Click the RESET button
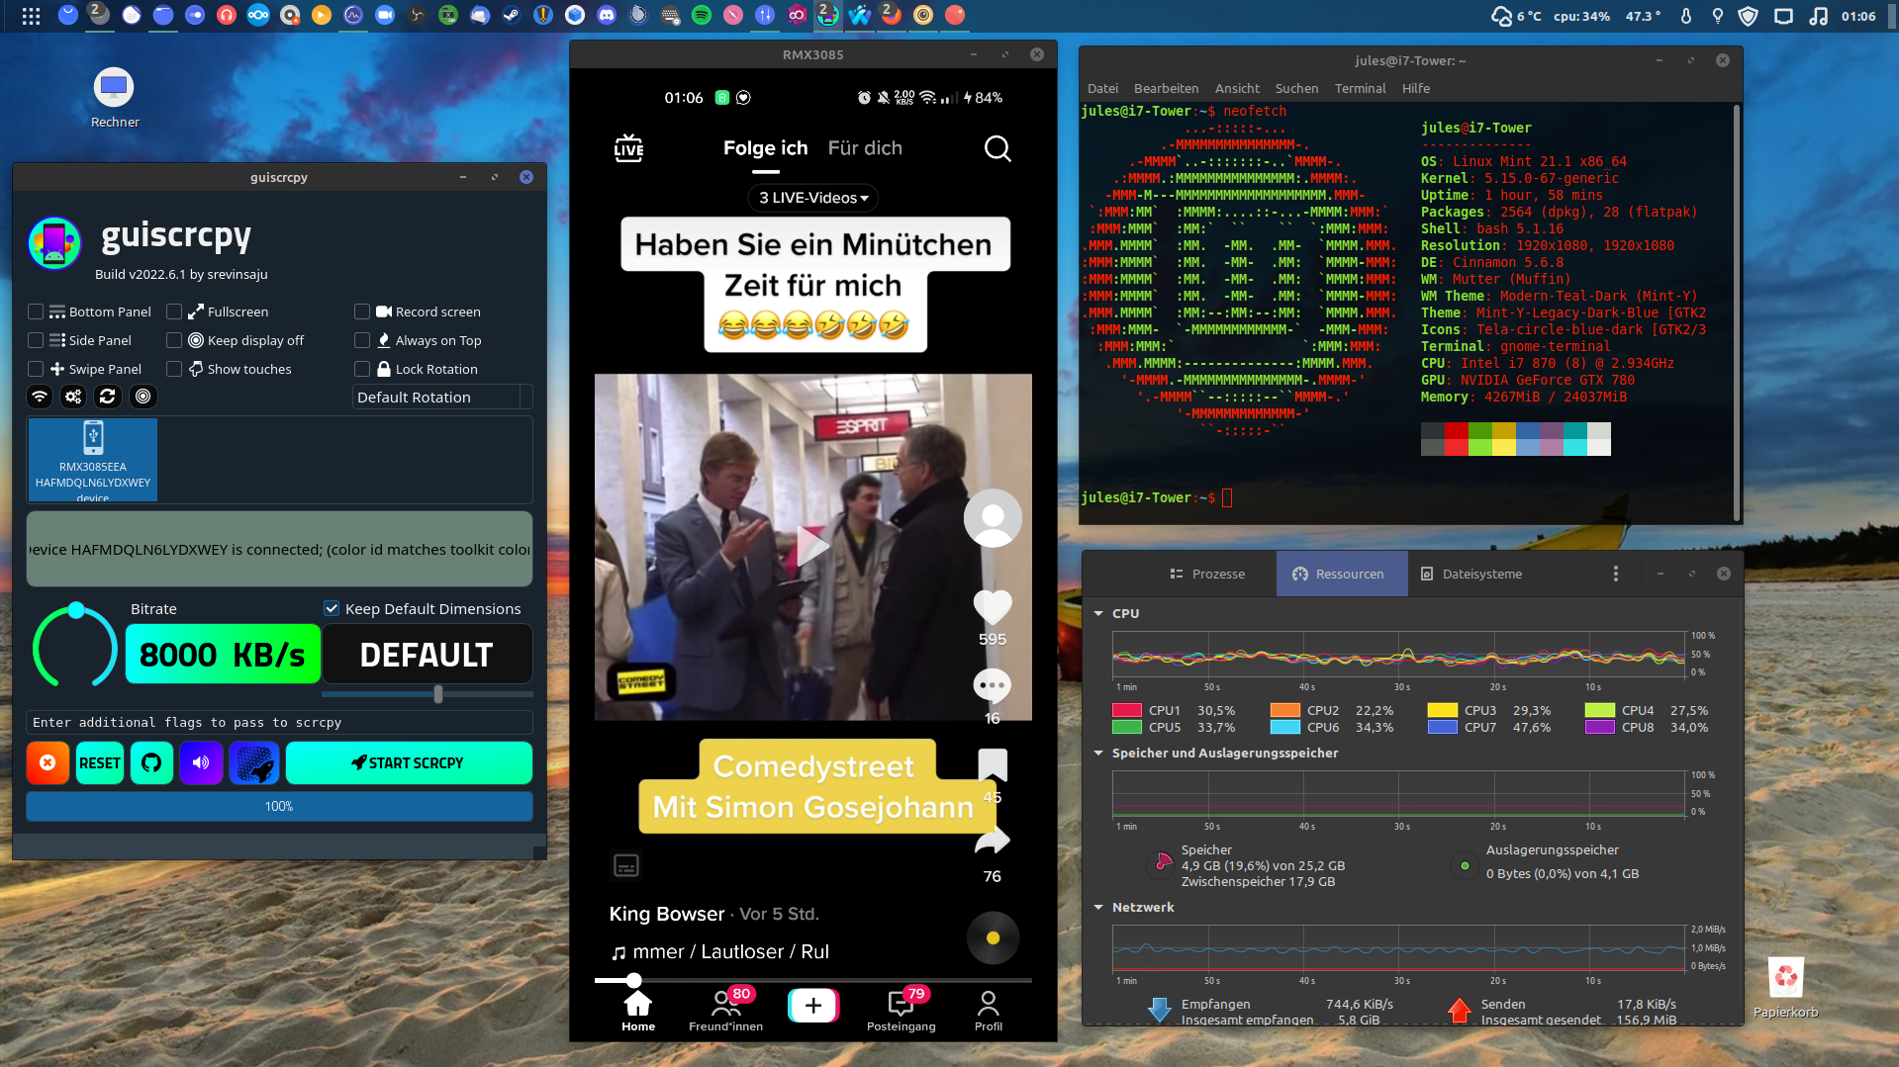Screen dimensions: 1899x1067 pyautogui.click(x=100, y=763)
